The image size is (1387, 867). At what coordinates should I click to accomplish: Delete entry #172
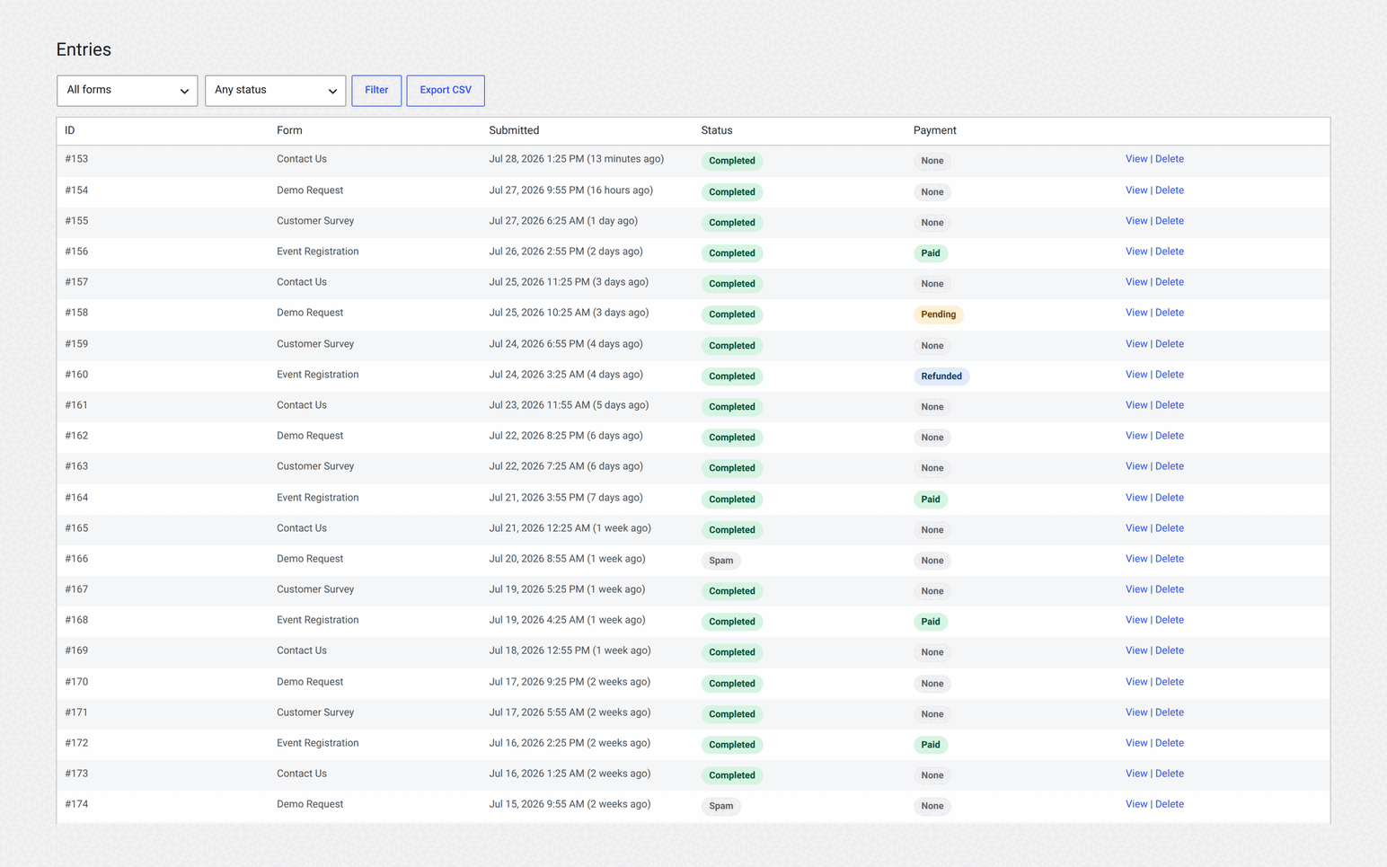pos(1170,743)
